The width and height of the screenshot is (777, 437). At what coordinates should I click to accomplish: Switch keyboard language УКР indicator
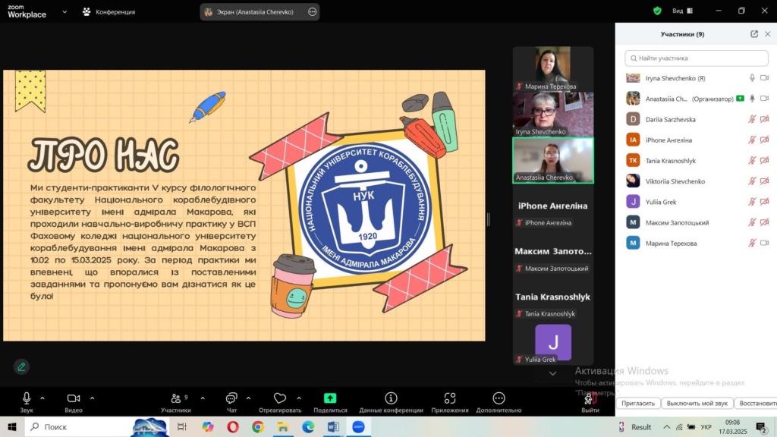click(x=706, y=427)
